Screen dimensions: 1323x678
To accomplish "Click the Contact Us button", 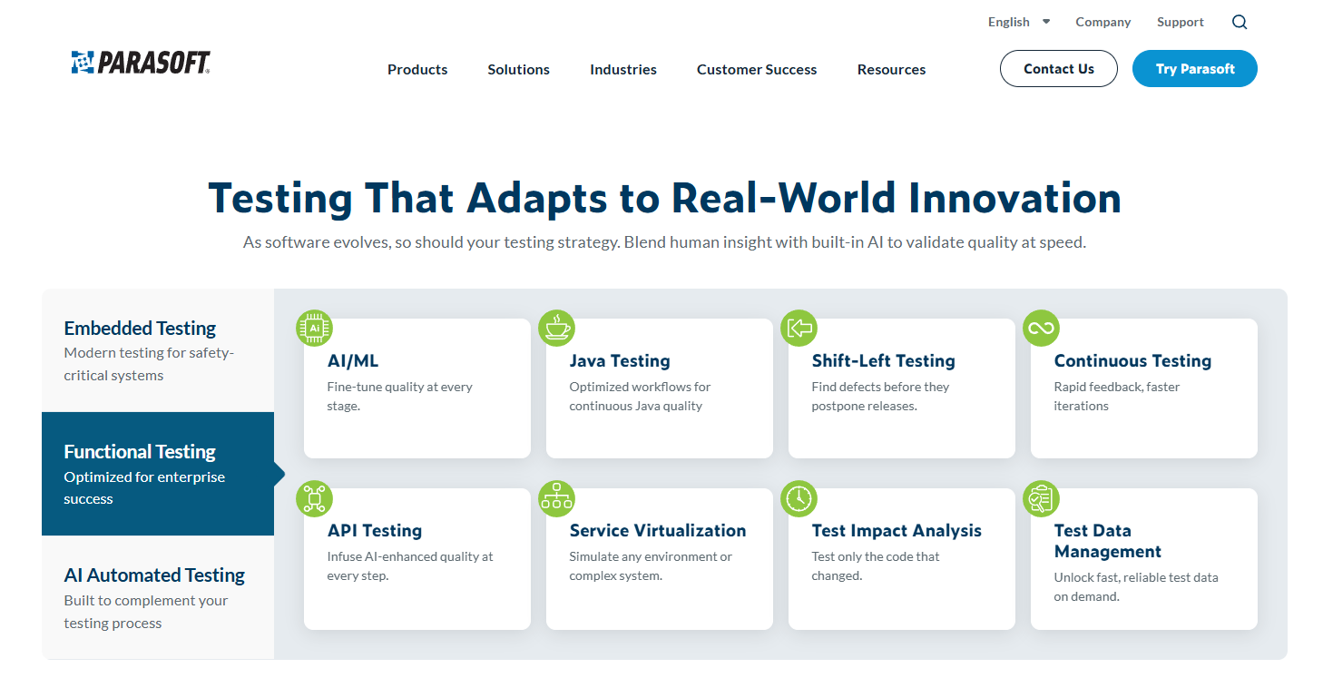I will click(1059, 69).
